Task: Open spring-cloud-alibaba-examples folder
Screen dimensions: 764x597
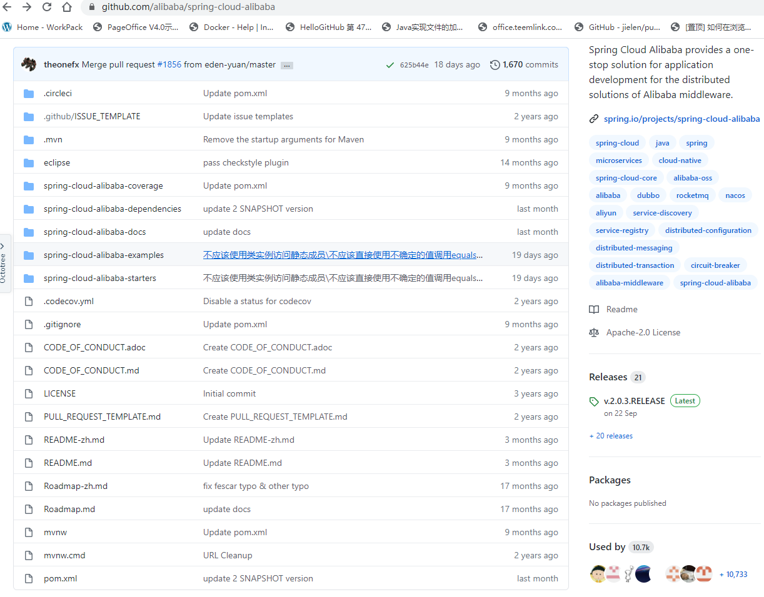Action: (x=104, y=255)
